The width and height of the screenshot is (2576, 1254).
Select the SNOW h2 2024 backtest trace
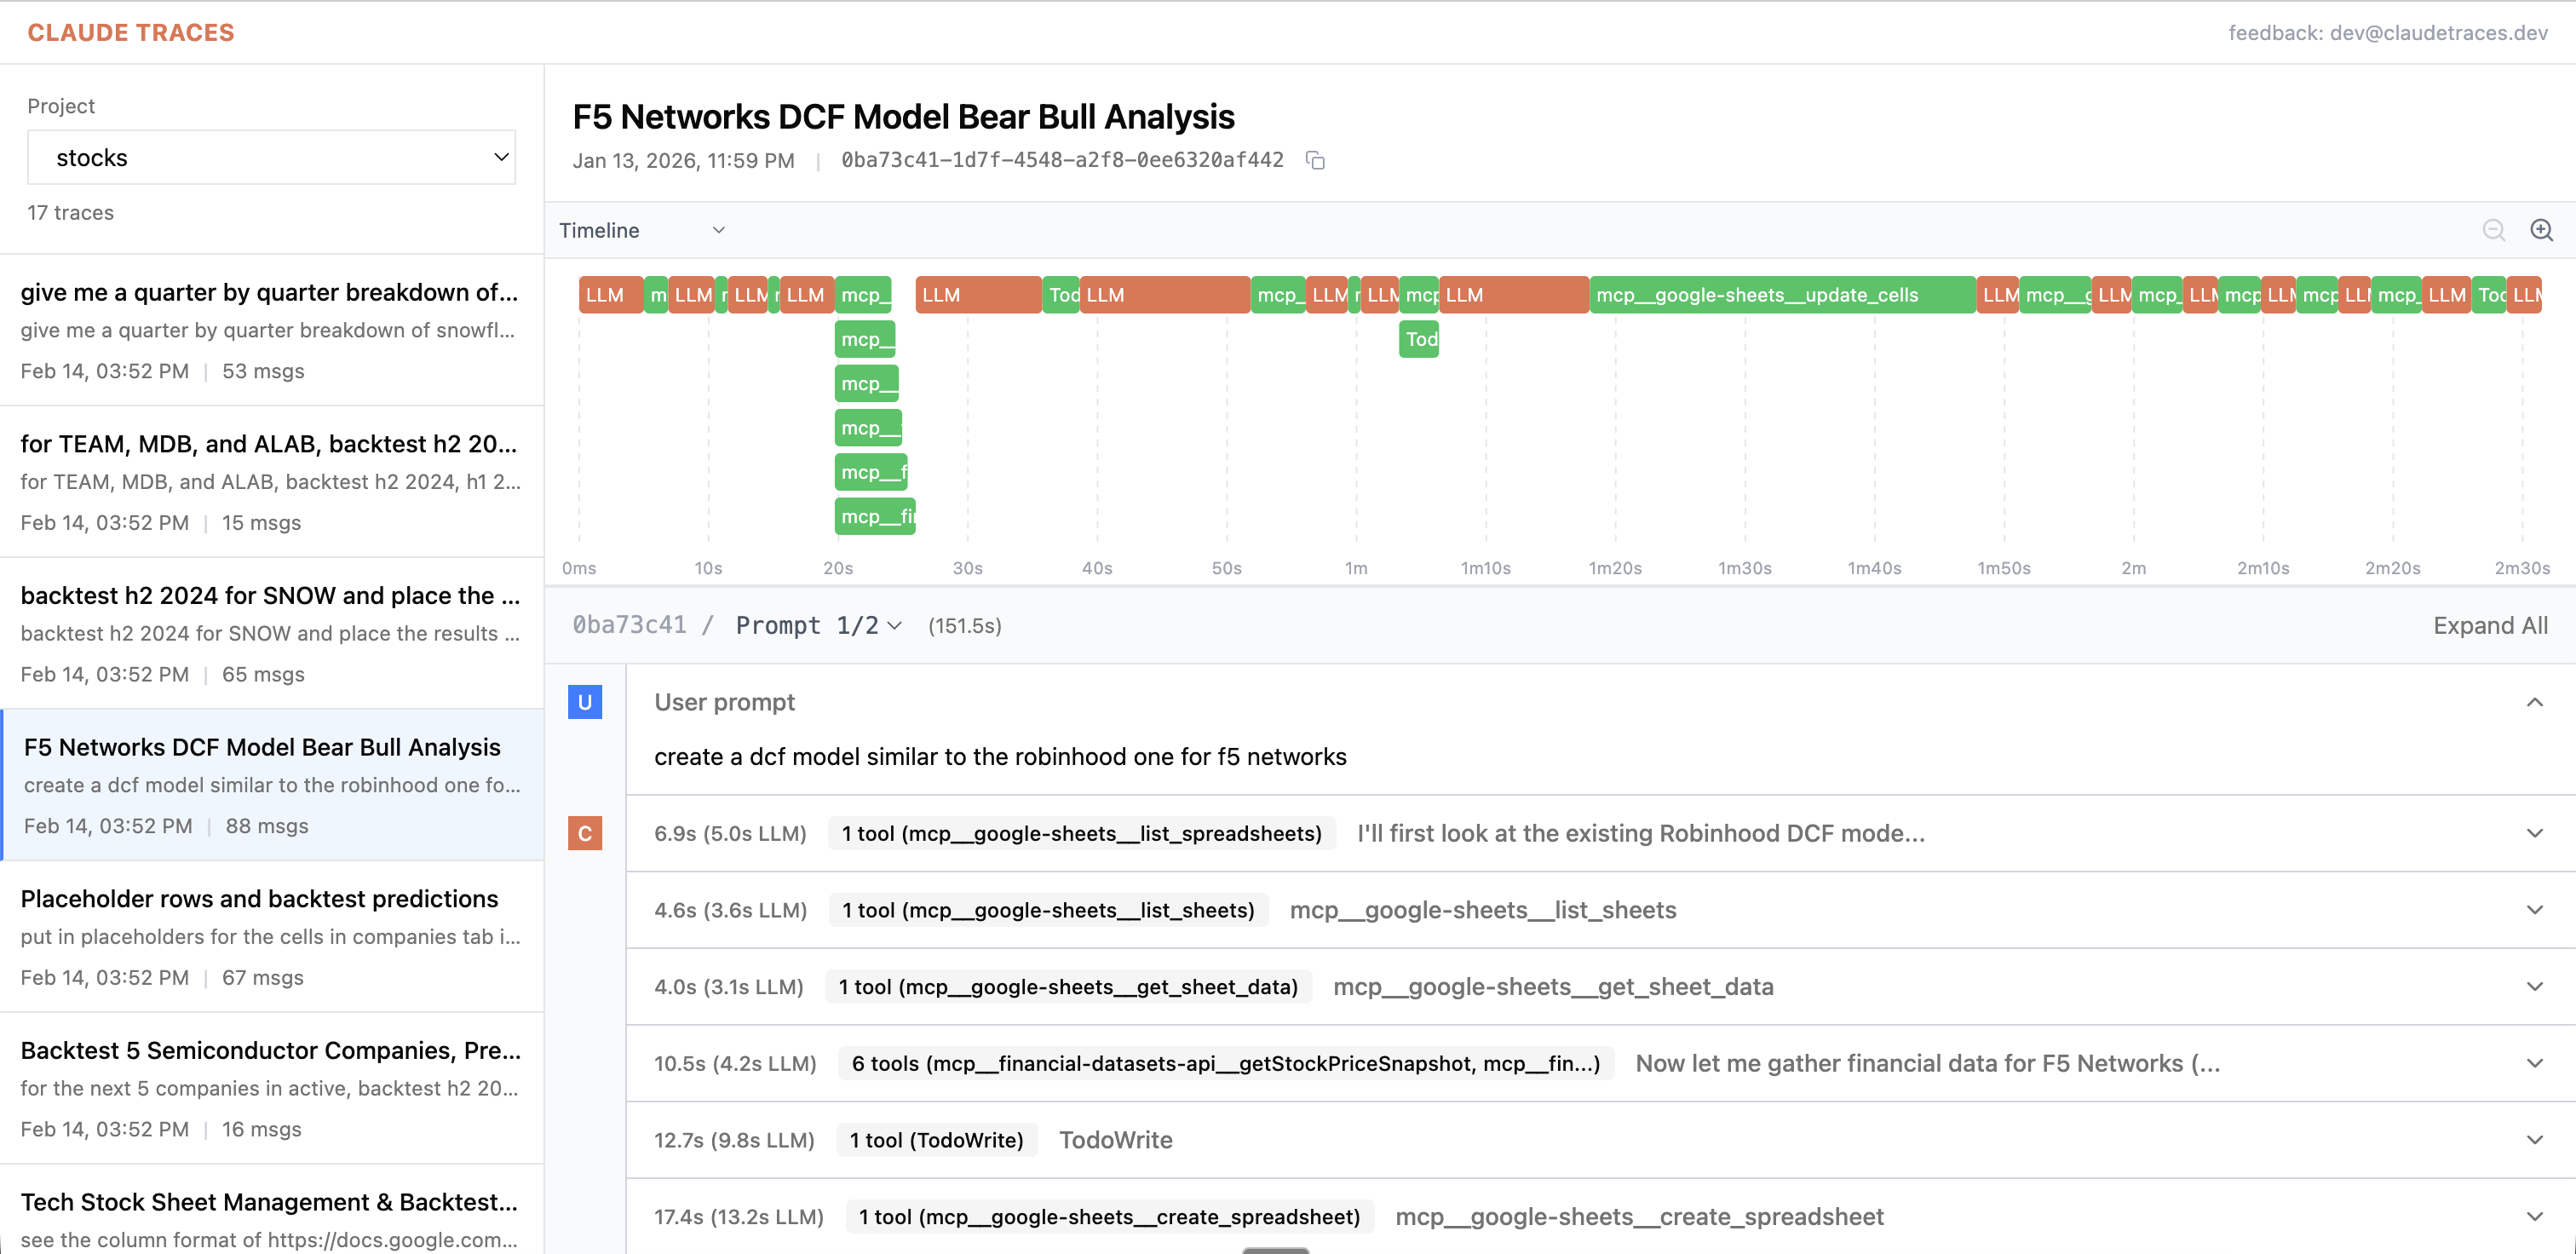pyautogui.click(x=271, y=633)
